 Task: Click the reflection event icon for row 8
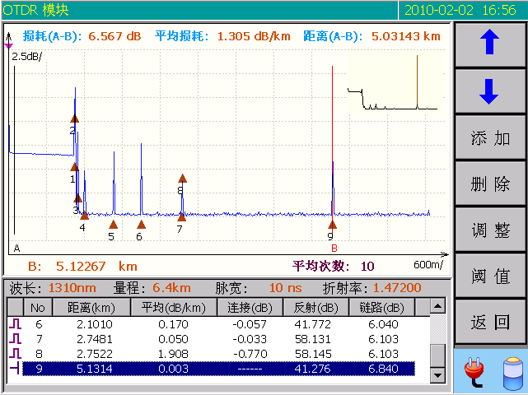click(x=15, y=354)
